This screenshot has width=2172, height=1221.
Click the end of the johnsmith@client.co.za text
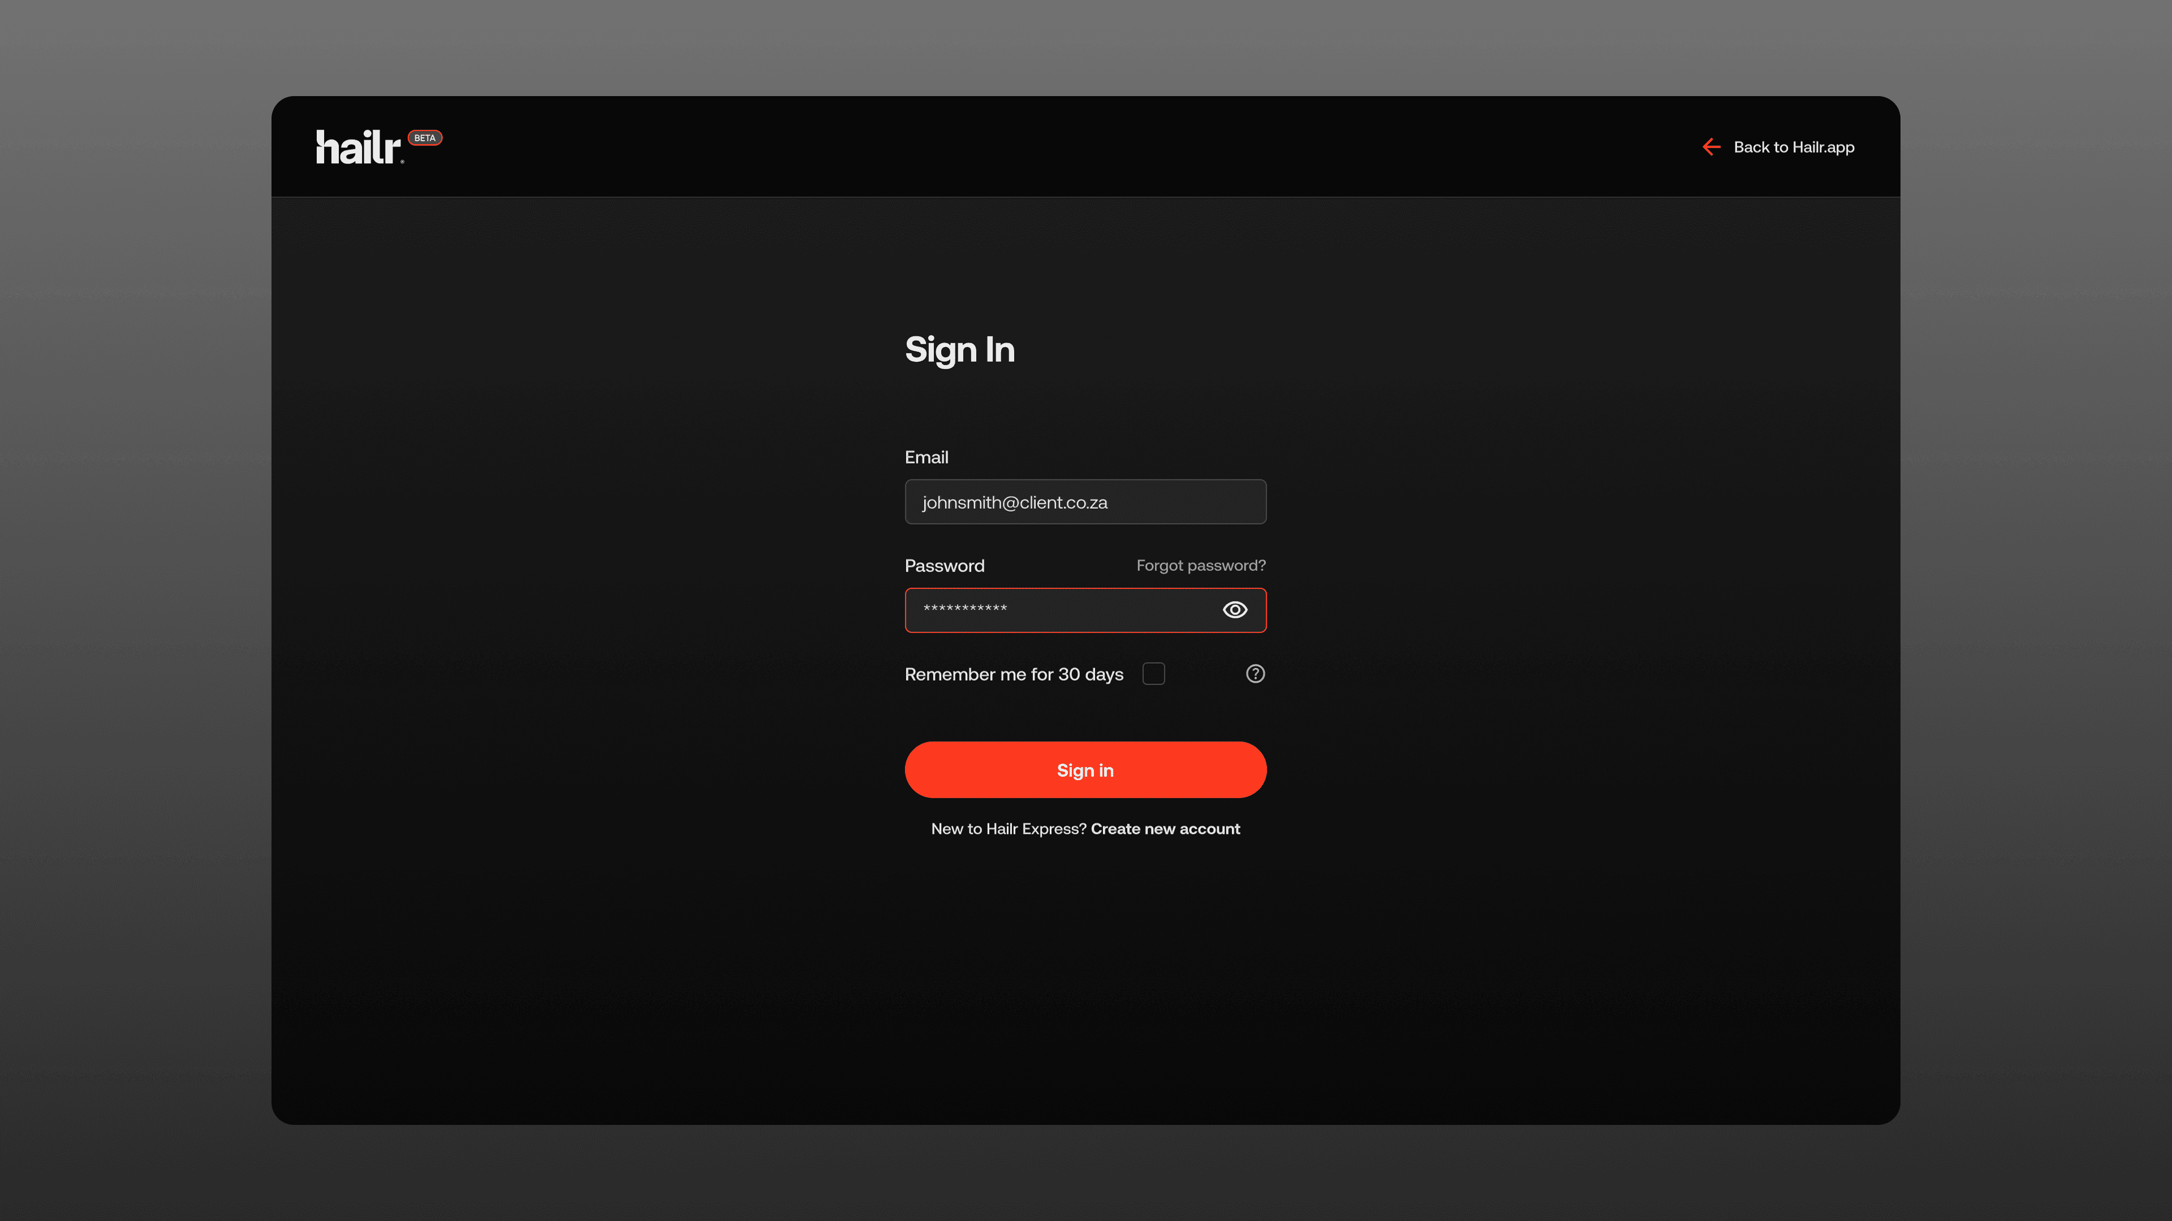click(x=1108, y=503)
